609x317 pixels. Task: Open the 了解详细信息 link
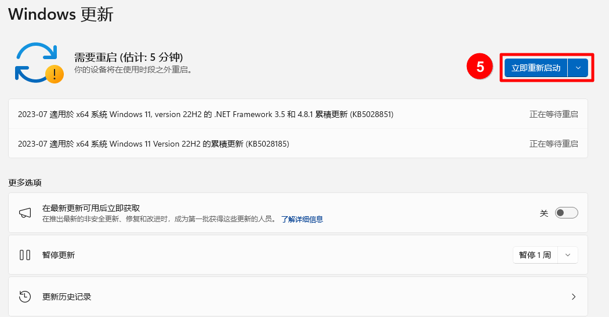[302, 219]
